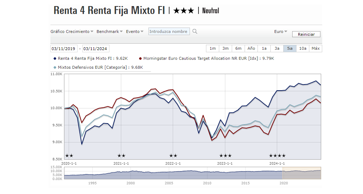Click the 2023-1-1 axis label
363x194 pixels.
225,164
